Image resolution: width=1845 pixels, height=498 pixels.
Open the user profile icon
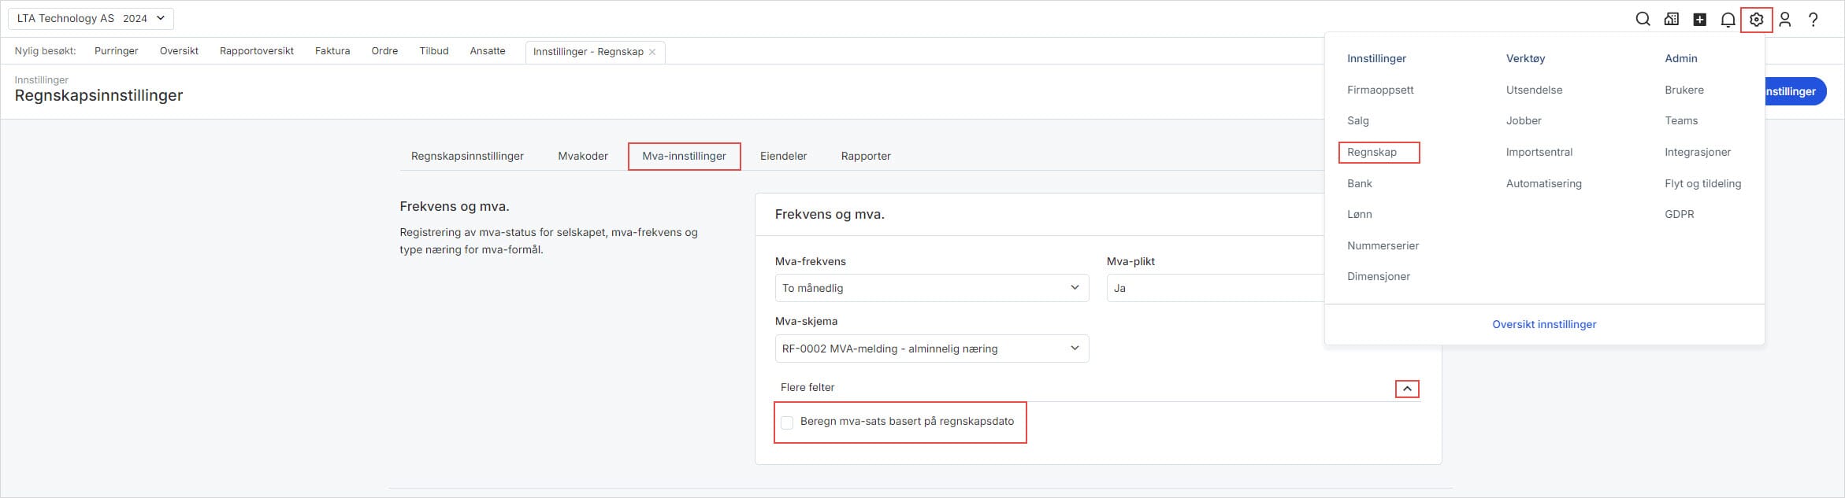pyautogui.click(x=1785, y=20)
